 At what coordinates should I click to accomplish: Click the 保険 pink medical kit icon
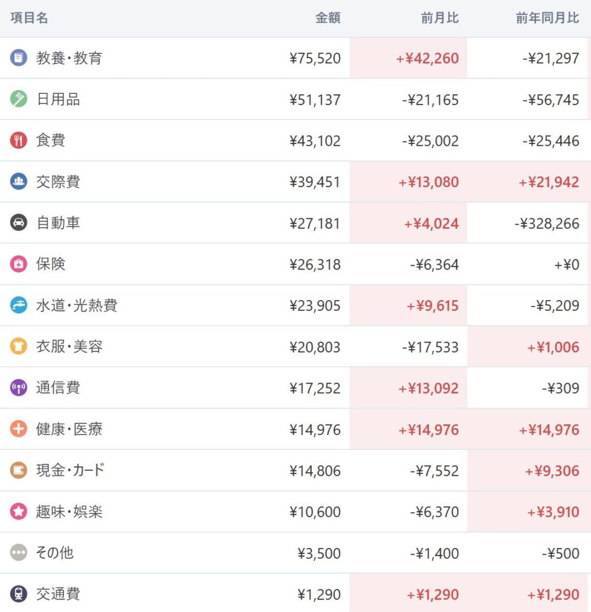19,264
